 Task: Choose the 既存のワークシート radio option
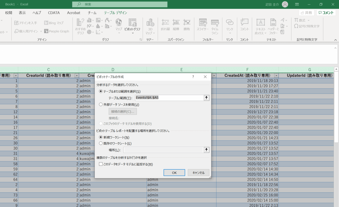pos(101,143)
